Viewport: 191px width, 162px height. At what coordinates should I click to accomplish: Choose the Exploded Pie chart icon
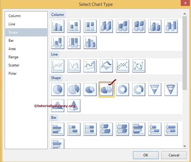click(x=74, y=89)
